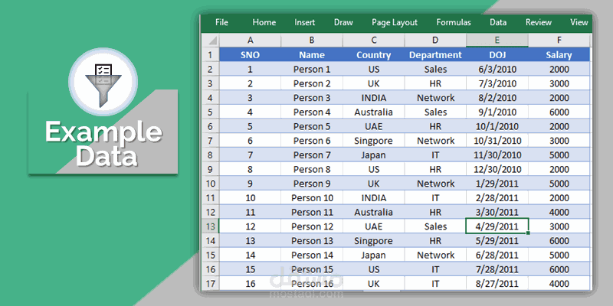The image size is (613, 306).
Task: Select column F header
Action: 559,41
